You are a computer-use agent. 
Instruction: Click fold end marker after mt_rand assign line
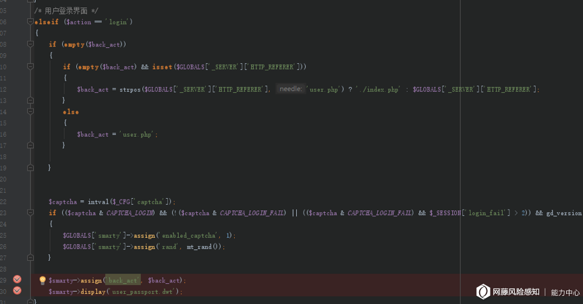30,257
